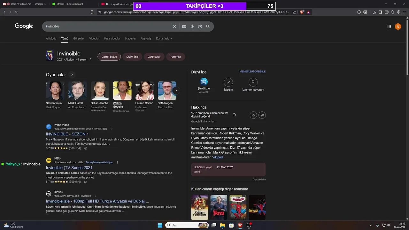Like the Invincible series with thumbs up
Viewport: 409px width, 230px height.
pyautogui.click(x=253, y=115)
